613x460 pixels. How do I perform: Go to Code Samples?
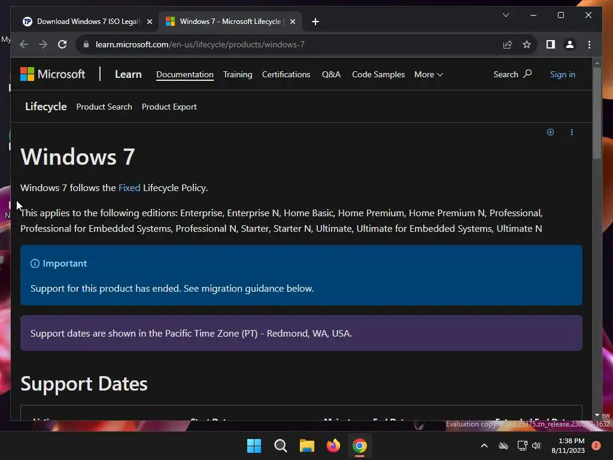[378, 74]
